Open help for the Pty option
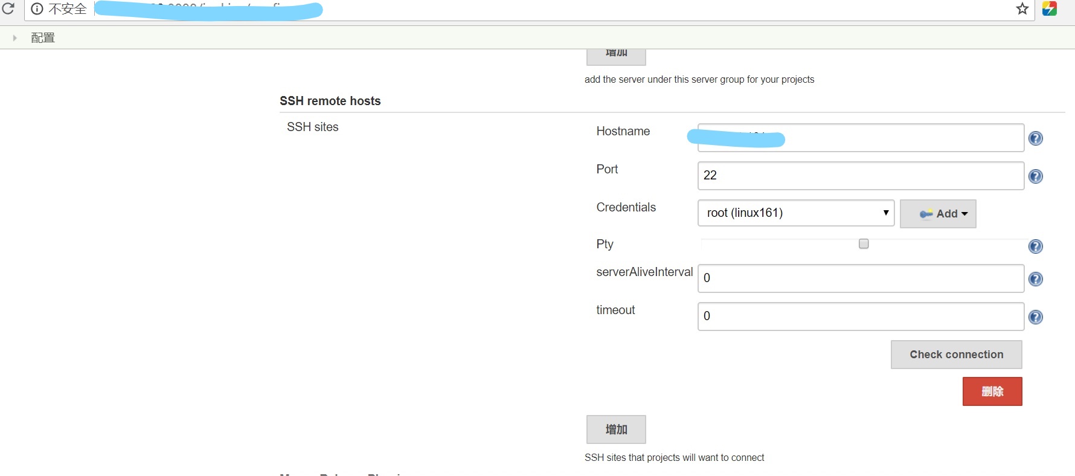The image size is (1075, 476). 1036,246
